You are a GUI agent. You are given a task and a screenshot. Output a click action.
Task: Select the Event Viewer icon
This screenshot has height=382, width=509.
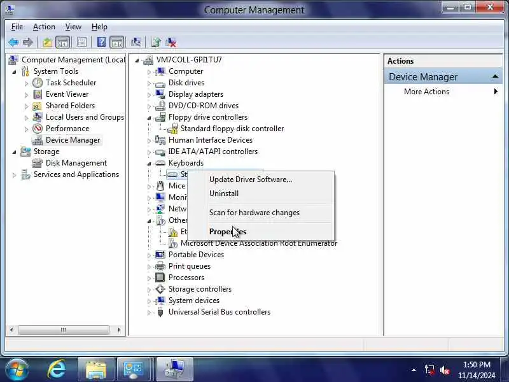tap(38, 94)
